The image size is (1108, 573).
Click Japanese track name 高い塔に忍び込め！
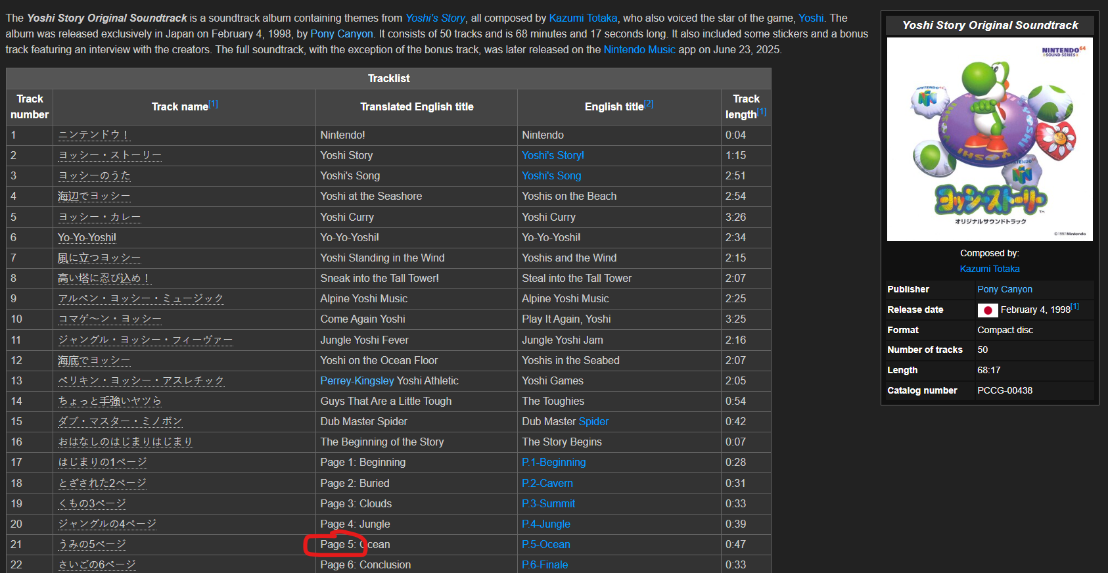(104, 278)
